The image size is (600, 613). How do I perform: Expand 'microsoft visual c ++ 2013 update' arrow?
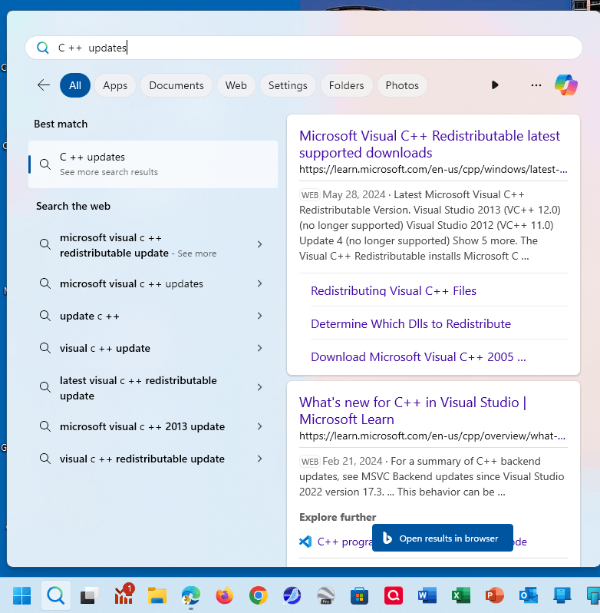click(x=259, y=426)
